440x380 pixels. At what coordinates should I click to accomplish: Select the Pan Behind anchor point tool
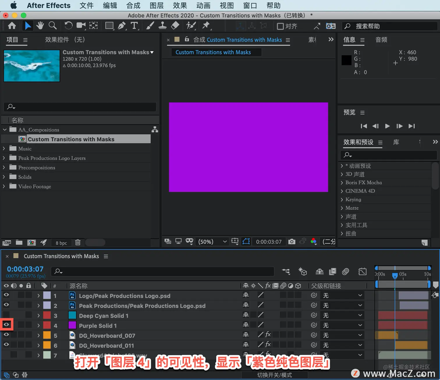pos(93,26)
